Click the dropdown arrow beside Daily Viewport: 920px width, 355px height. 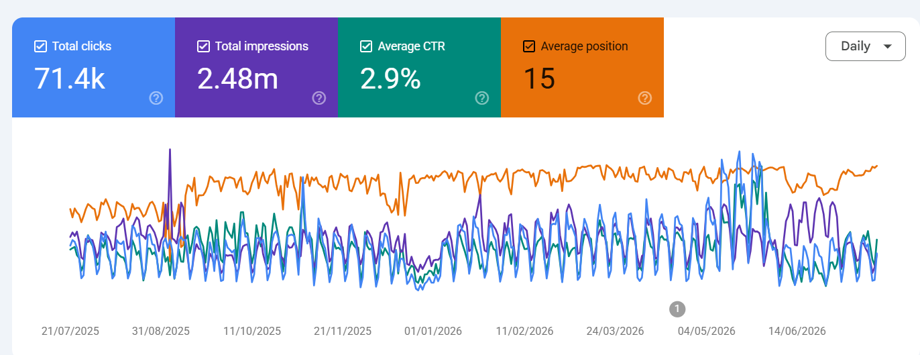(x=888, y=46)
